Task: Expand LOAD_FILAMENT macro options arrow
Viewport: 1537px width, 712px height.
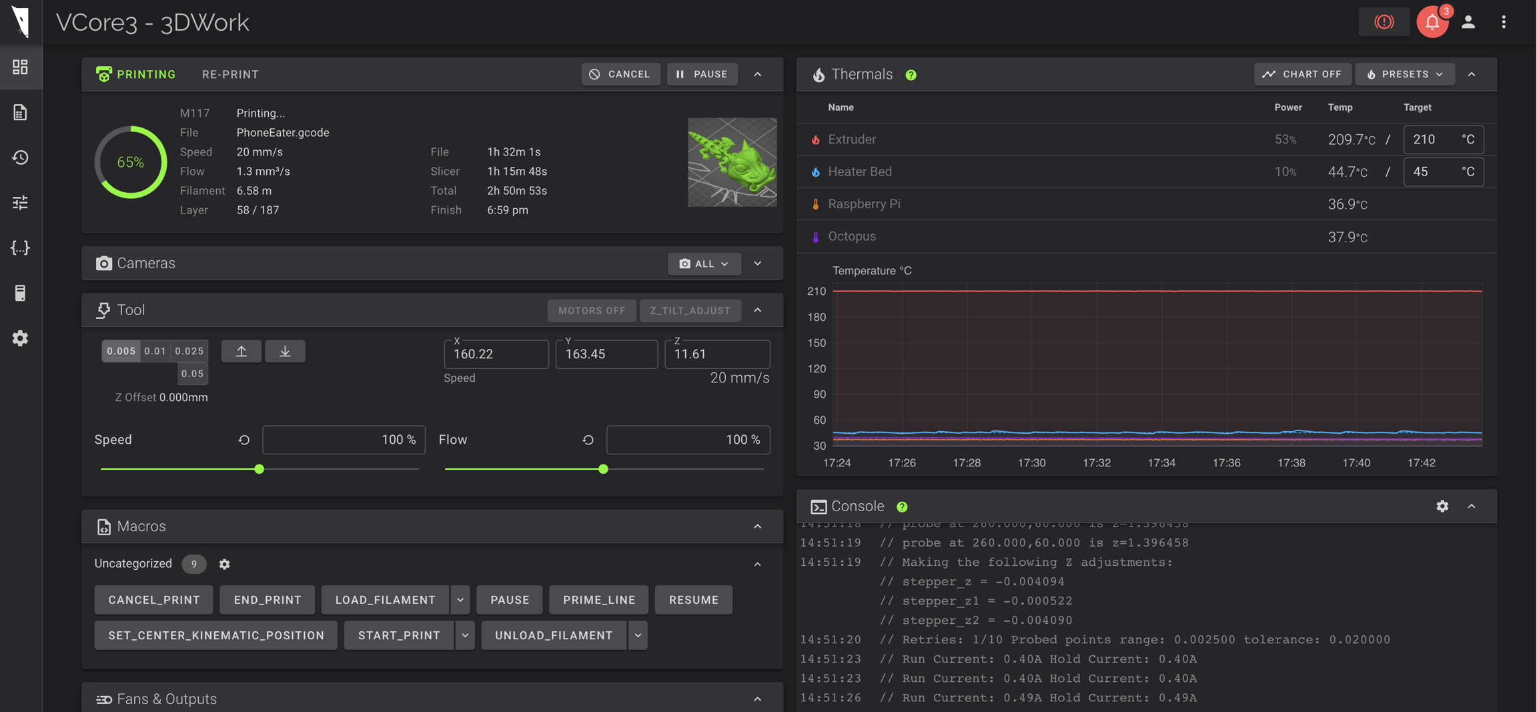Action: pos(460,600)
